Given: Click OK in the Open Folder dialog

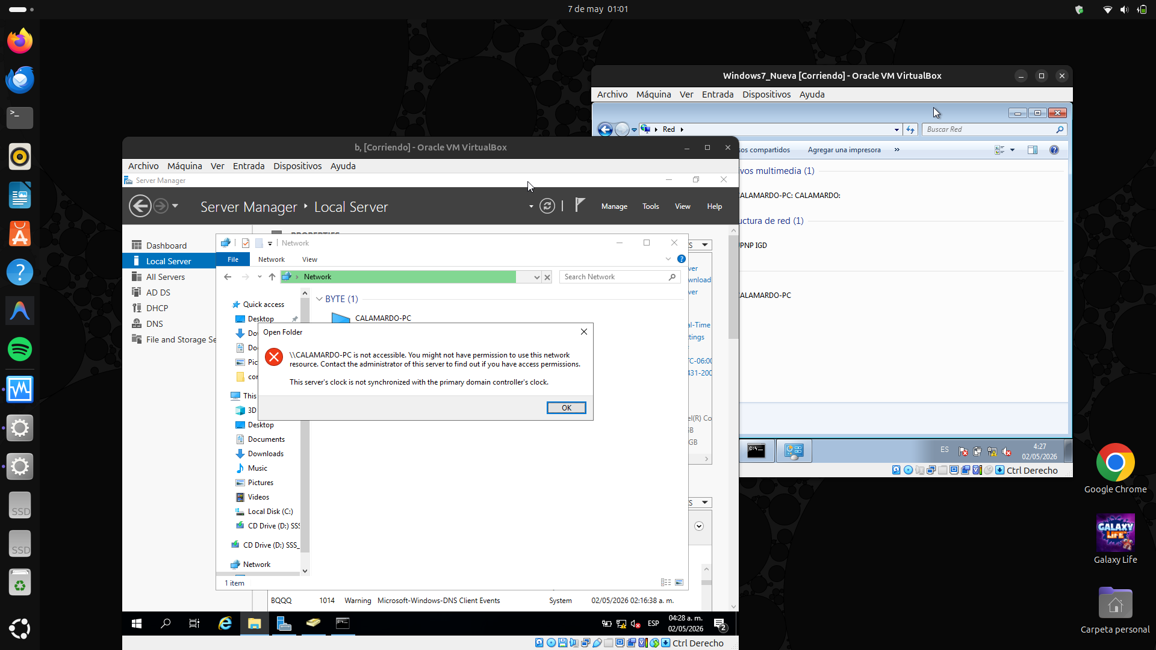Looking at the screenshot, I should point(566,408).
